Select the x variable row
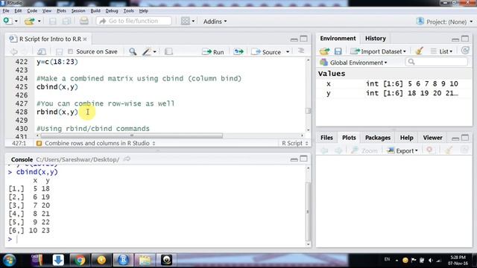Viewport: 477px width, 268px height. click(394, 83)
